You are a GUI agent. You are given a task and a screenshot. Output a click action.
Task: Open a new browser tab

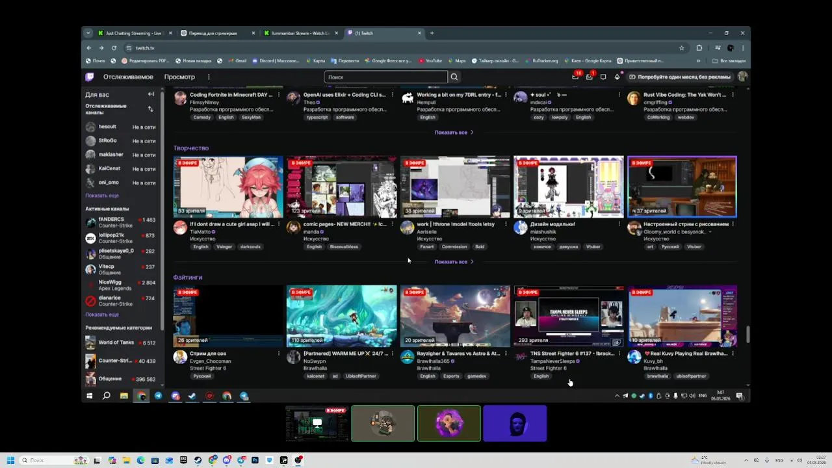pyautogui.click(x=432, y=33)
